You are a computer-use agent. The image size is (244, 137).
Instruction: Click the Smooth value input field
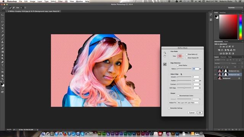pyautogui.click(x=196, y=77)
